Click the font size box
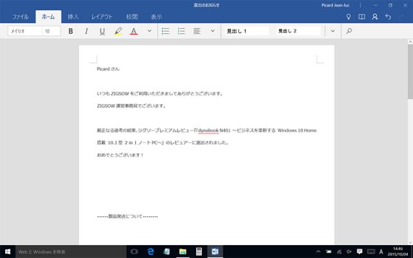 pyautogui.click(x=51, y=31)
